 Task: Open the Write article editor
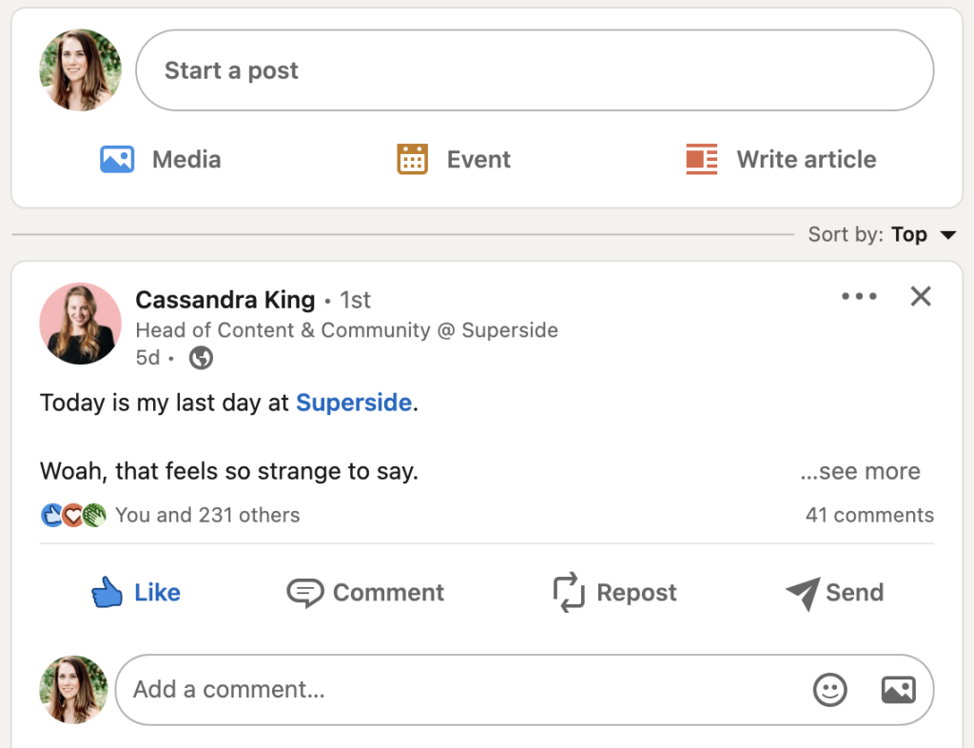tap(781, 159)
